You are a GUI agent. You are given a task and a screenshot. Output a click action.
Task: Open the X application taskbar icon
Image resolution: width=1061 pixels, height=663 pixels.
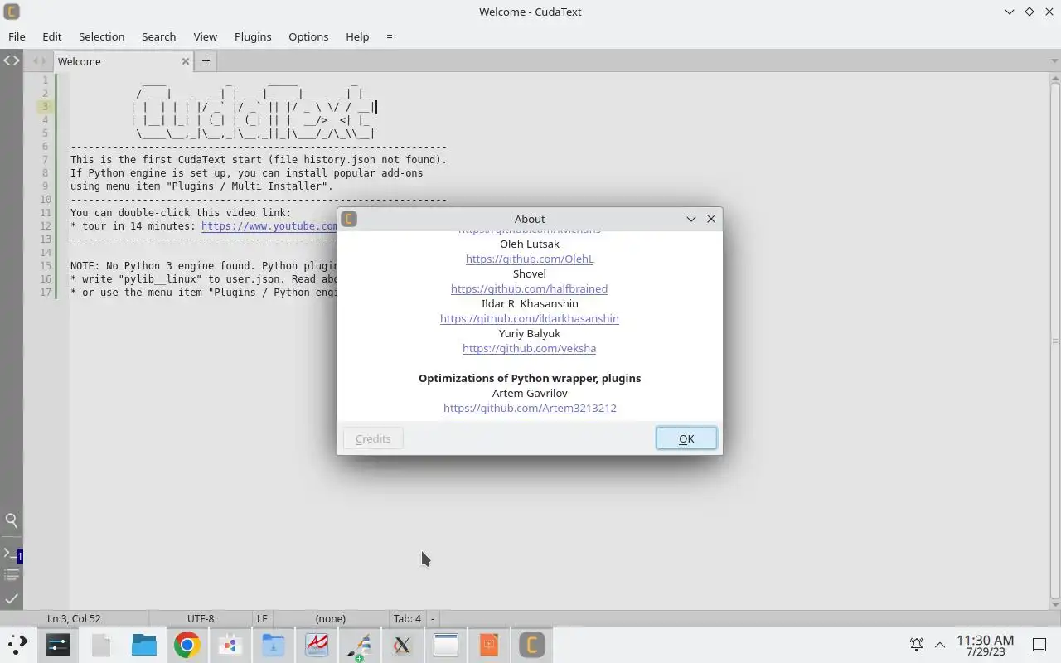tap(403, 644)
